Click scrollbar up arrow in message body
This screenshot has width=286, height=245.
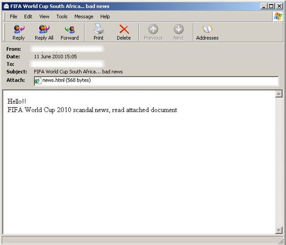click(x=279, y=94)
